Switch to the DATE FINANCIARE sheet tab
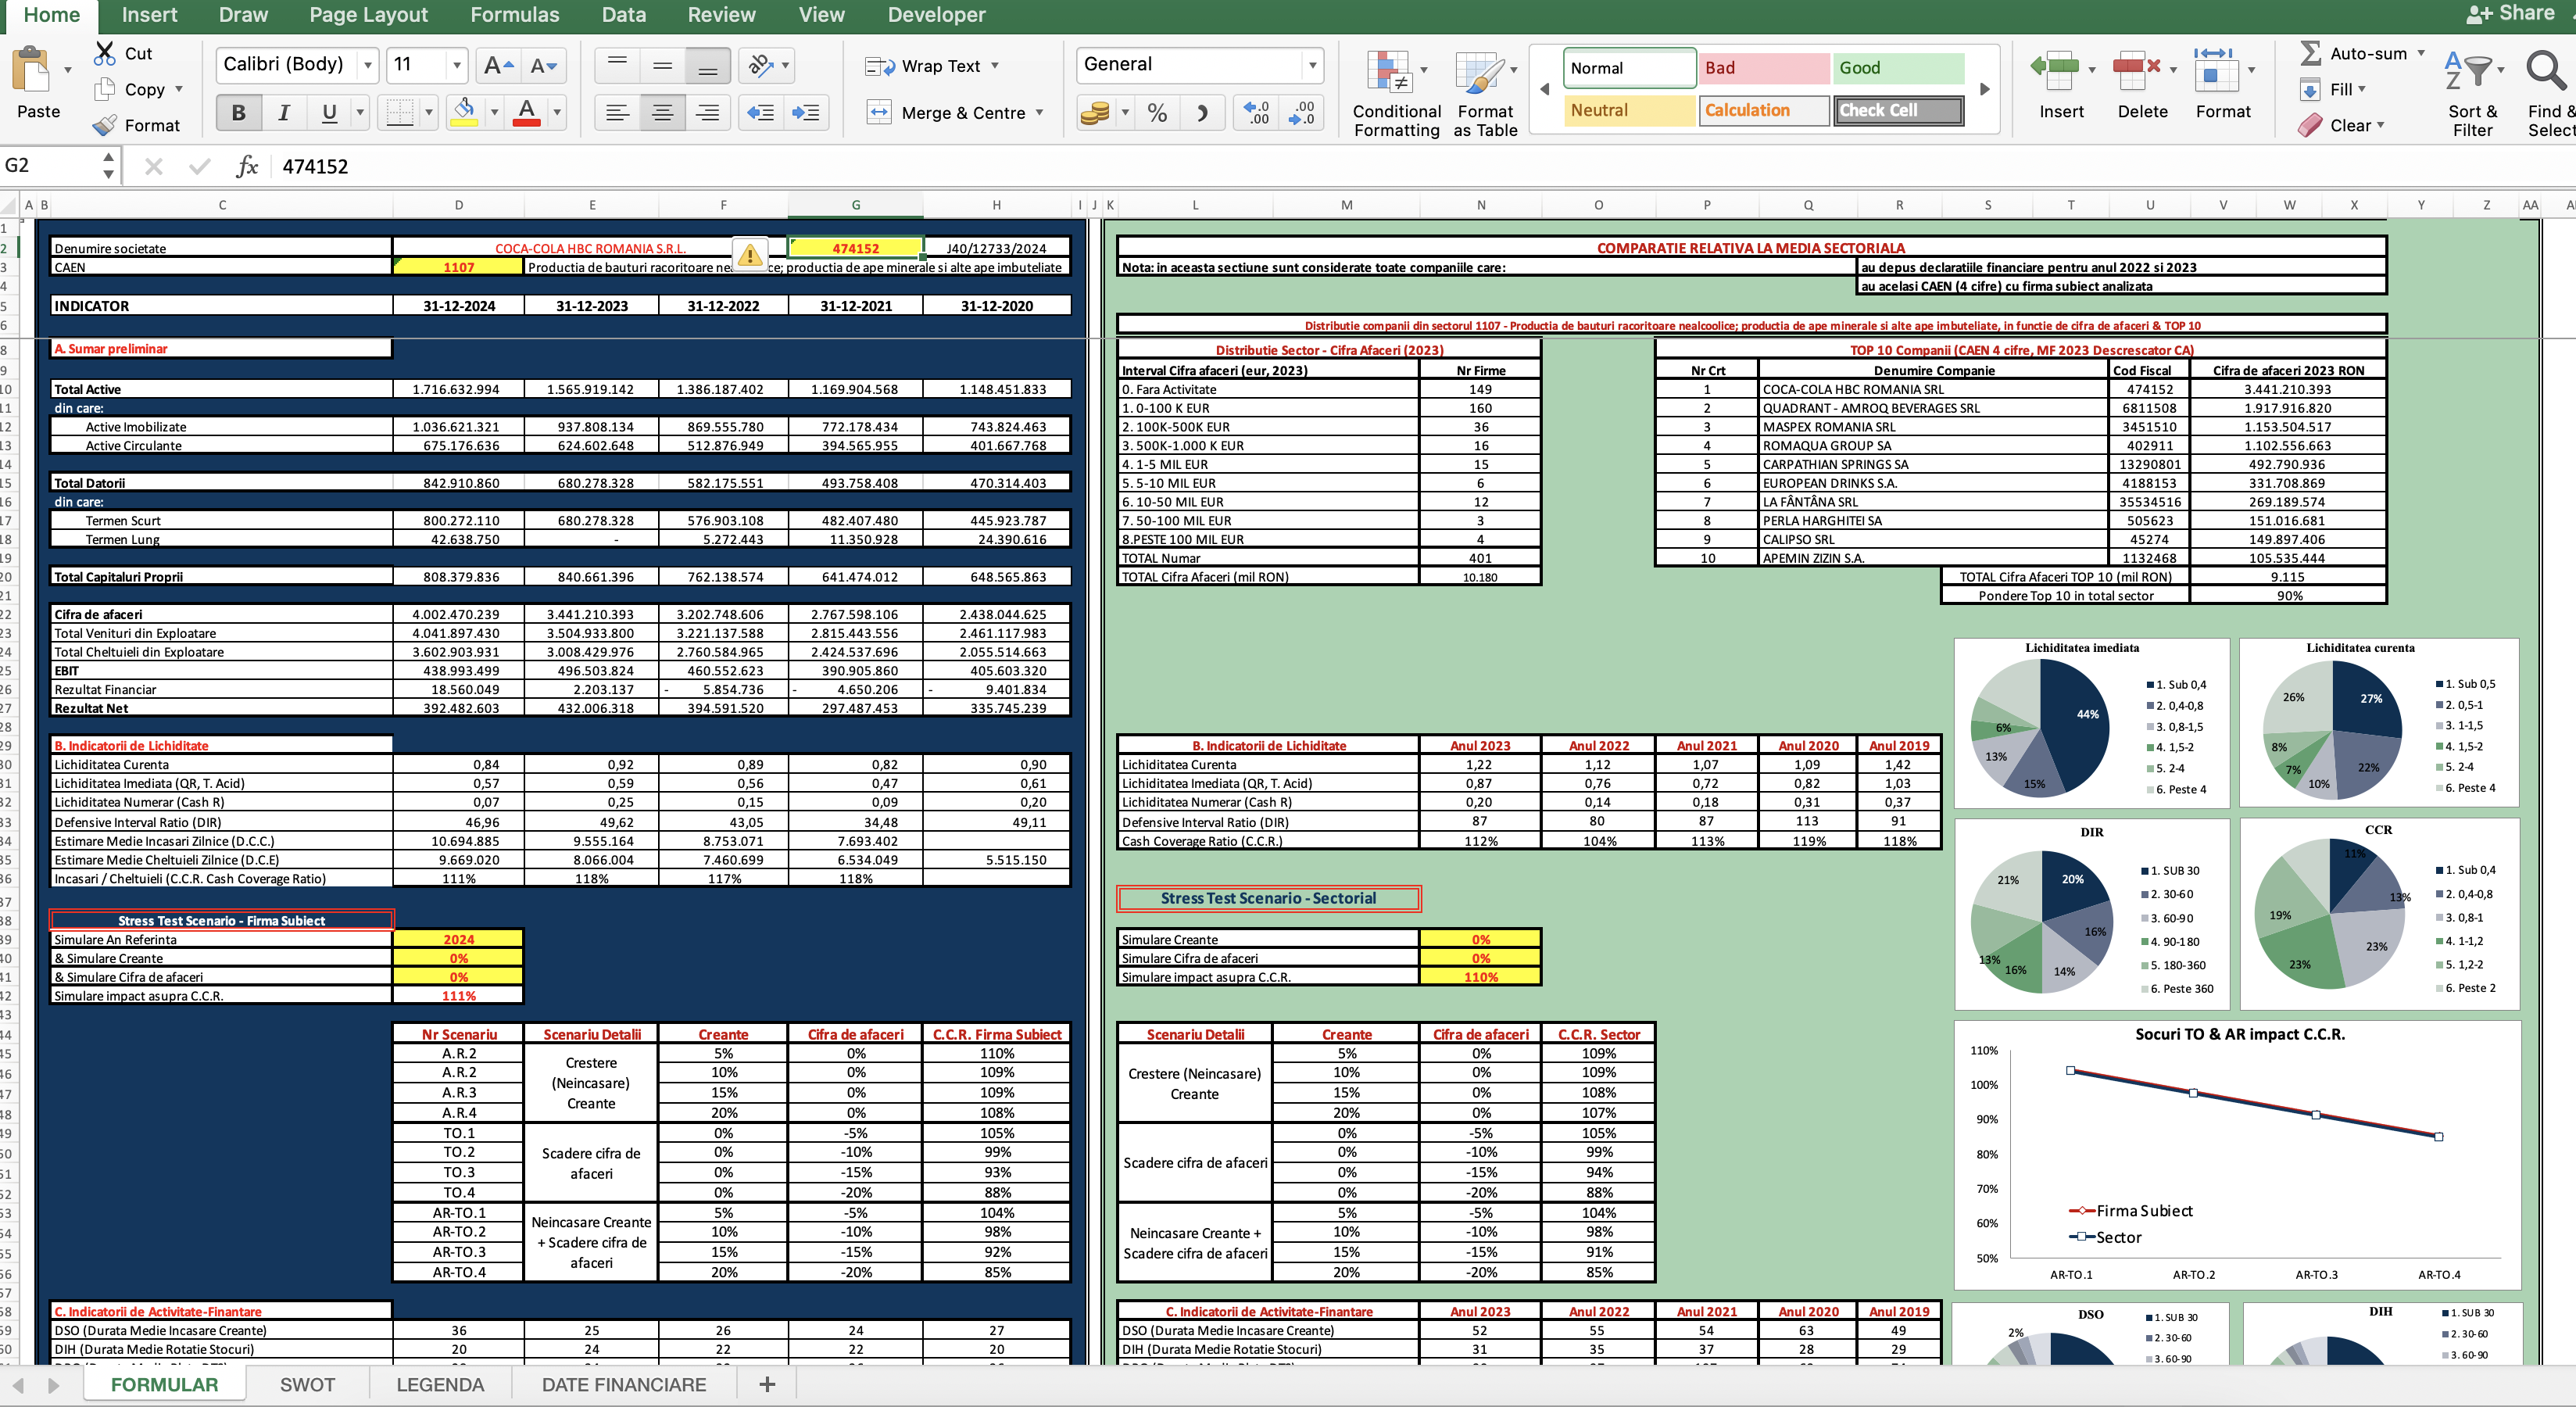 [x=624, y=1384]
